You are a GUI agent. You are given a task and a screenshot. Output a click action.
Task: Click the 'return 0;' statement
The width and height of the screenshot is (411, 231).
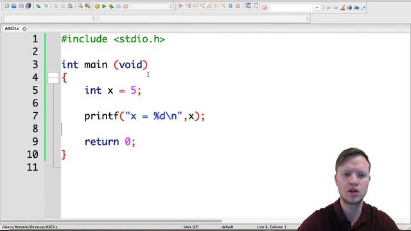(110, 142)
